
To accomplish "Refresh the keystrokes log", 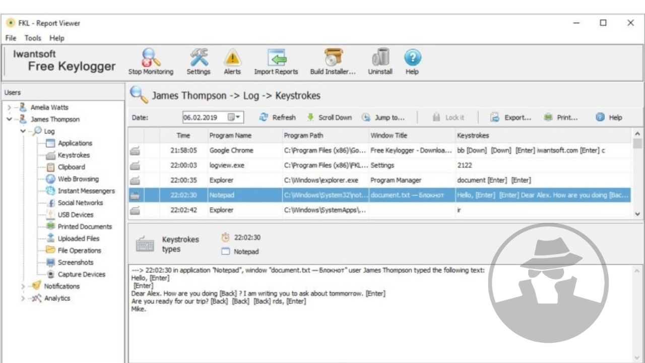I will [x=278, y=117].
